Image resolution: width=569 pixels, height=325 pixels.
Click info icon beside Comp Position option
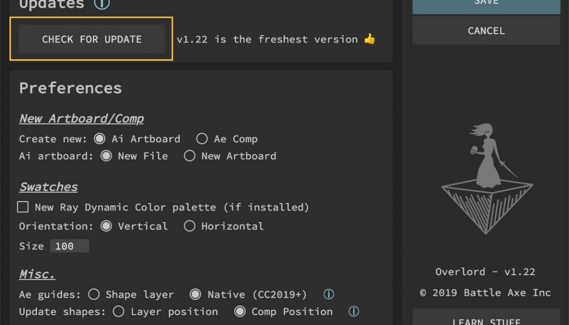click(354, 311)
